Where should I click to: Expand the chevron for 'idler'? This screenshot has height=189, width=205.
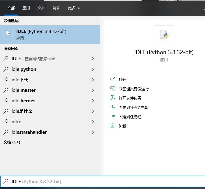[x=93, y=122]
